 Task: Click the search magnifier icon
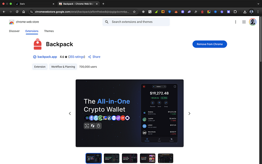[107, 22]
